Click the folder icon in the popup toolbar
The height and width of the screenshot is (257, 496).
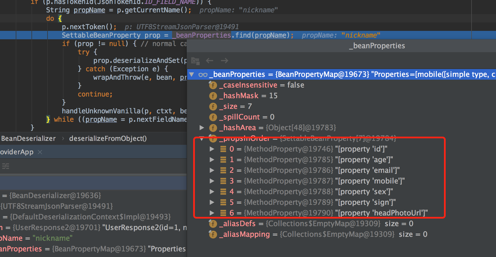(x=195, y=61)
